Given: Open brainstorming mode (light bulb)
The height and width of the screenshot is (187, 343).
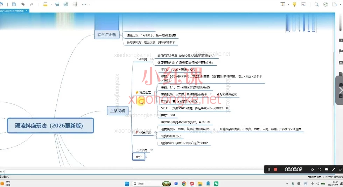Looking at the screenshot, I should point(294,4).
